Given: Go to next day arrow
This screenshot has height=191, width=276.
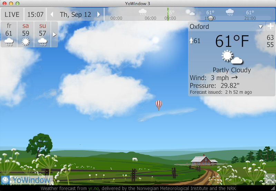Looking at the screenshot, I should (99, 14).
